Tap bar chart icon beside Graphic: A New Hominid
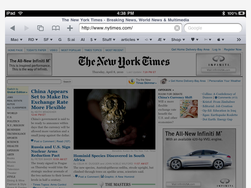Viewport: 251px width, 188px height. (x=102, y=176)
